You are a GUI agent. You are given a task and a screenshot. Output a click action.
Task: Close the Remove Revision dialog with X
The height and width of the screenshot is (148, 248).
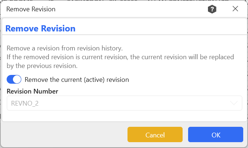tap(236, 9)
